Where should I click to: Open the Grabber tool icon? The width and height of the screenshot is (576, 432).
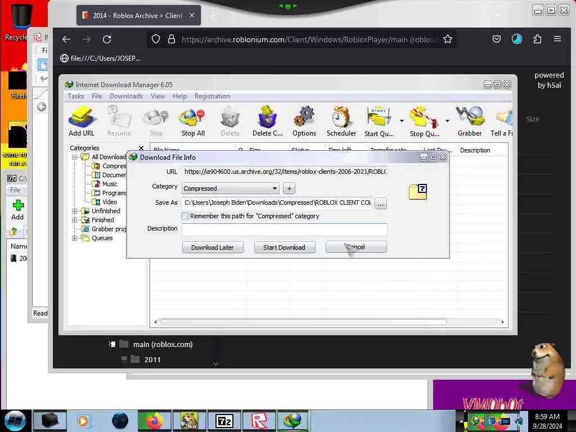pos(470,121)
